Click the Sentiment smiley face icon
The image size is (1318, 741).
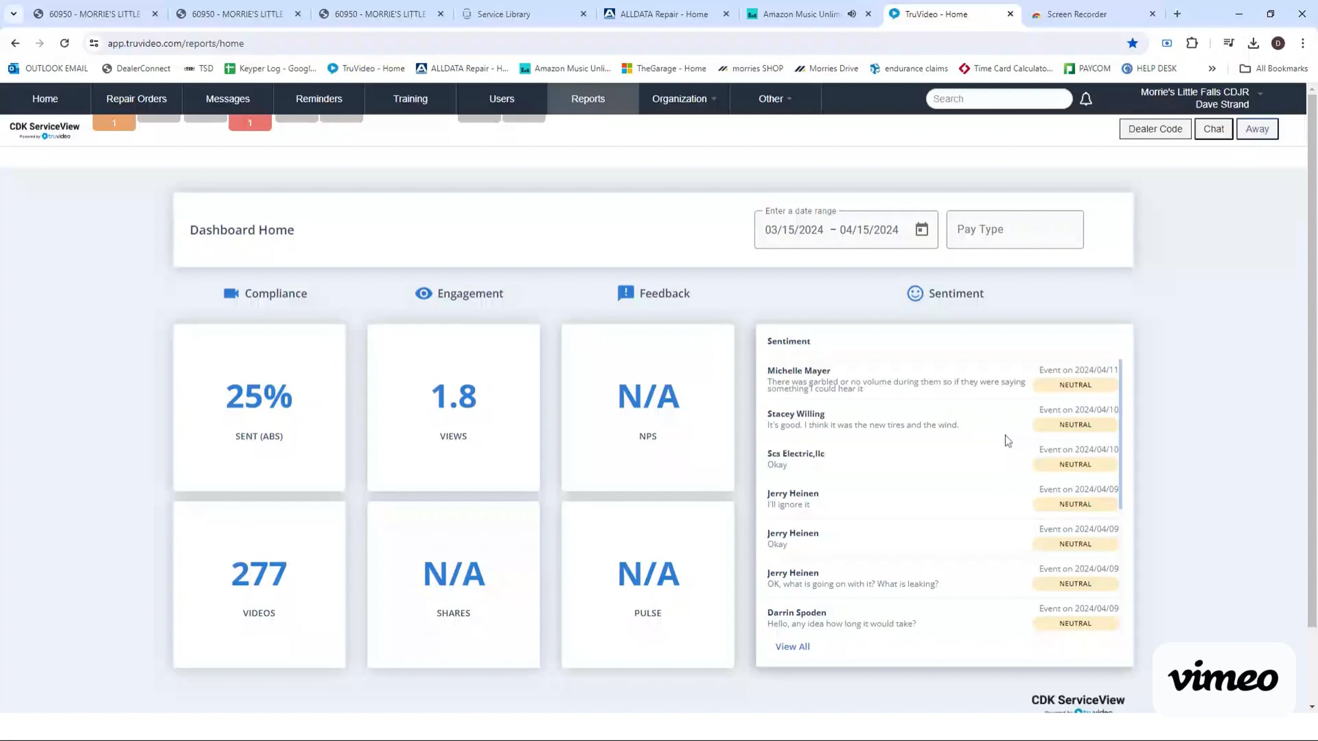(x=915, y=293)
